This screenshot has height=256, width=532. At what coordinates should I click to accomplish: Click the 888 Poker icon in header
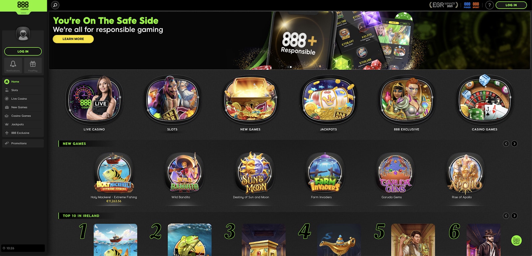coord(467,5)
